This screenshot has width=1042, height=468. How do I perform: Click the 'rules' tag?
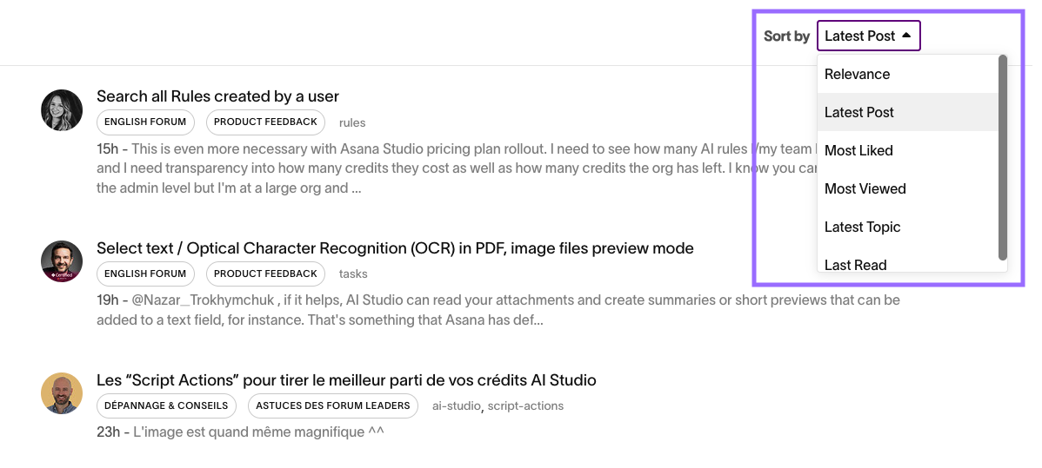click(x=352, y=123)
